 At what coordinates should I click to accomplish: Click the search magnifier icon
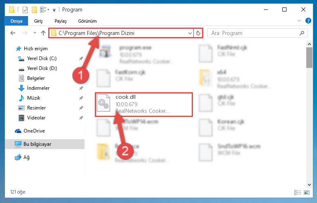(x=302, y=33)
